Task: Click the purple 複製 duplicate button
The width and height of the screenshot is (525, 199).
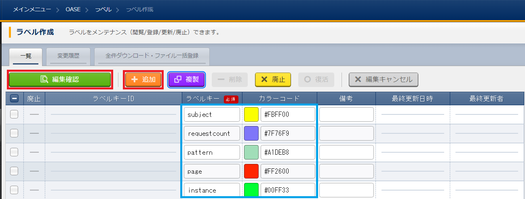Action: [187, 80]
